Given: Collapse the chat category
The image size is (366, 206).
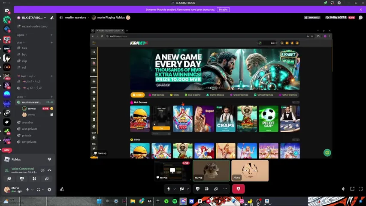Looking at the screenshot, I should point(21,43).
